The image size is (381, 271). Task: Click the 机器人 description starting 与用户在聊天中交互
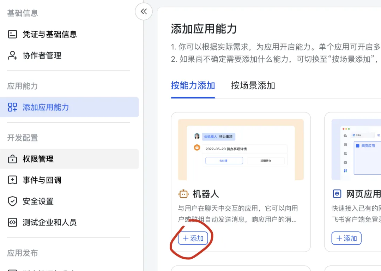[238, 214]
